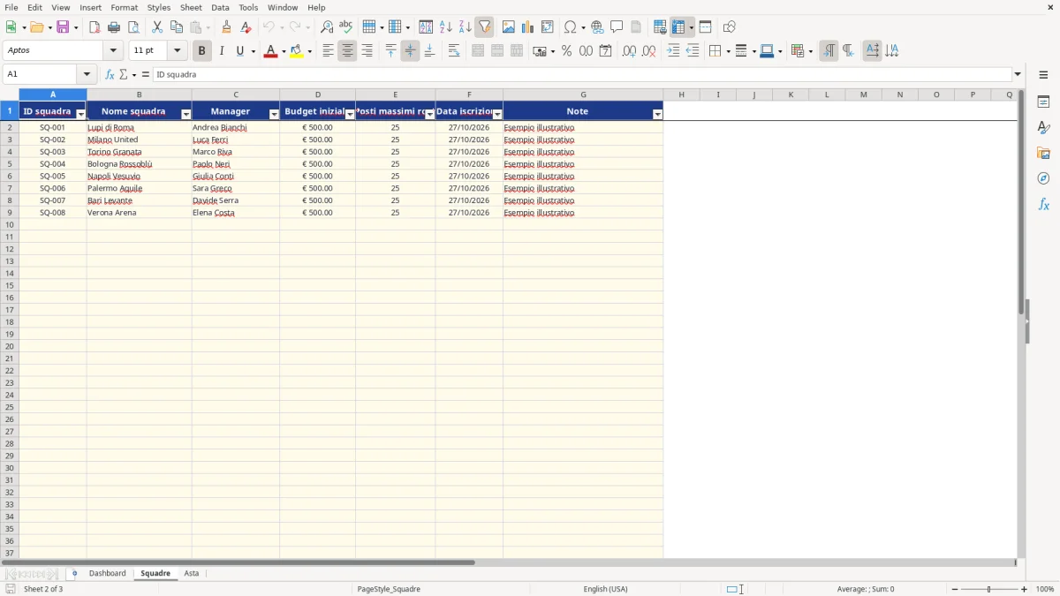1060x596 pixels.
Task: Click PageStyle_Squadre in status bar
Action: 389,589
